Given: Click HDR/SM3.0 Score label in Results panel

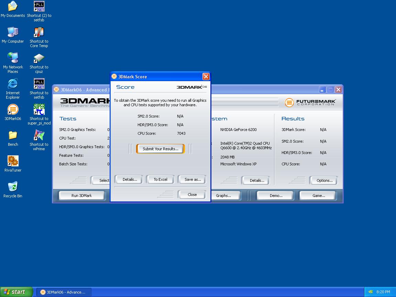Looking at the screenshot, I should click(x=297, y=153).
